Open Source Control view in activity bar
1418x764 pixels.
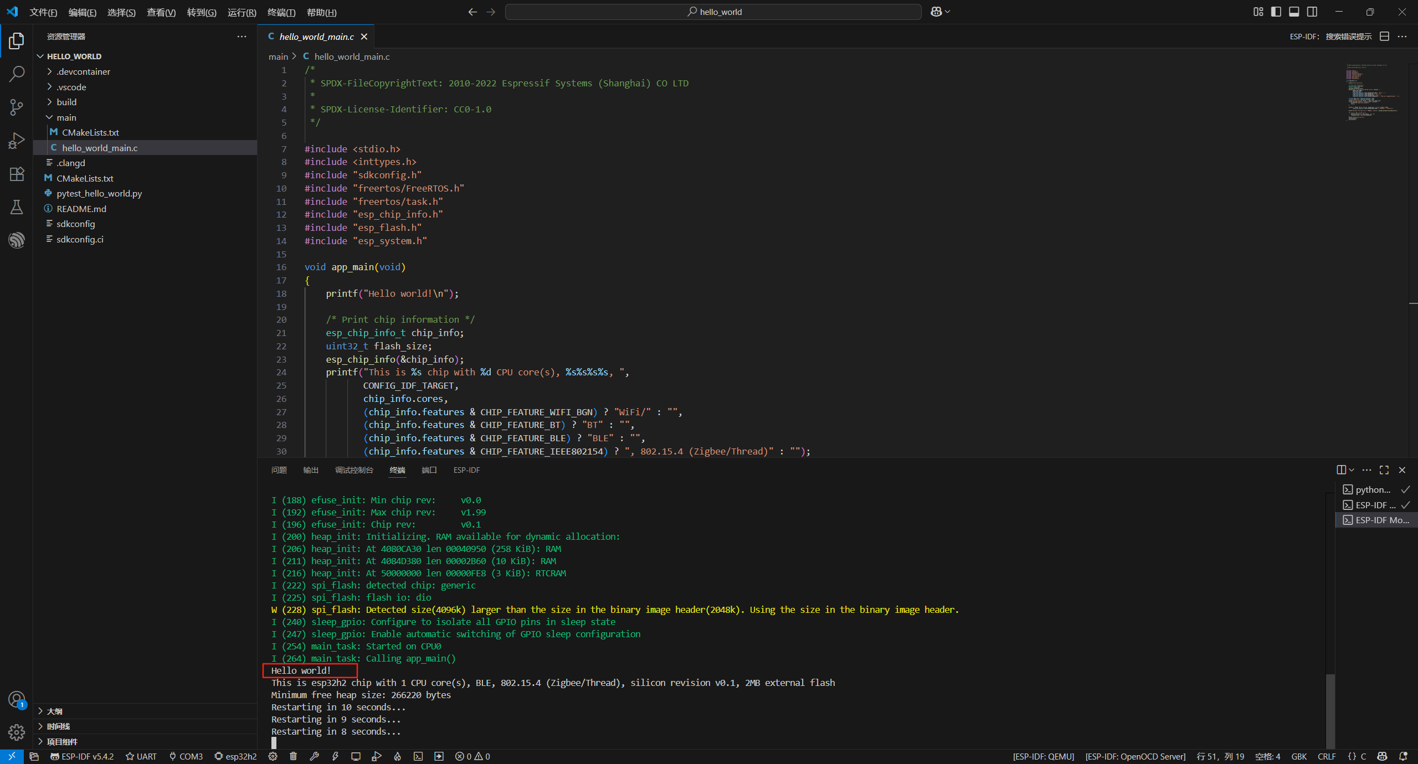17,107
